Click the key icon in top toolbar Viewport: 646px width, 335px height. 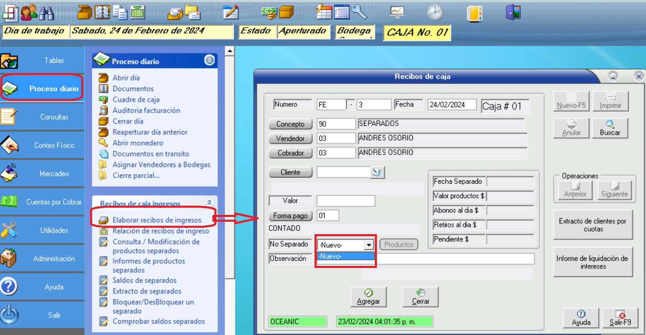click(359, 12)
